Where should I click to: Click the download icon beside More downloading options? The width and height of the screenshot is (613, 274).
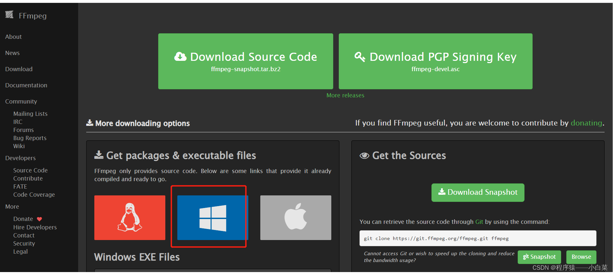pyautogui.click(x=90, y=123)
